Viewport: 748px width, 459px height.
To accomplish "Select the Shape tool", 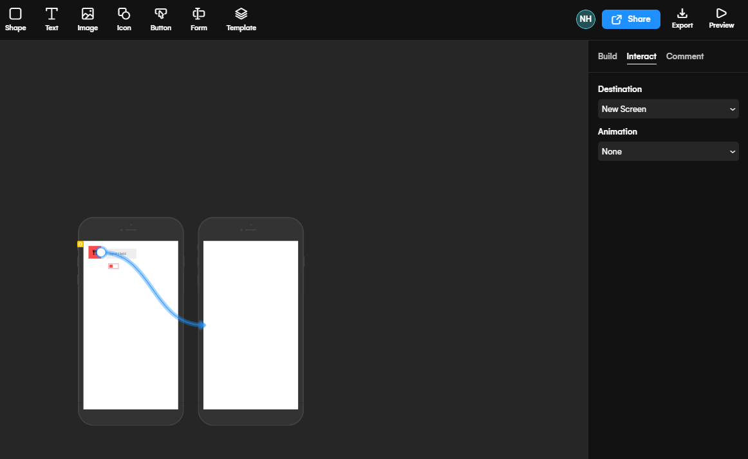I will point(15,19).
